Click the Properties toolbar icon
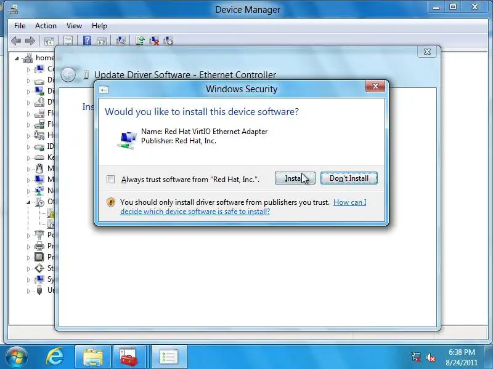This screenshot has height=369, width=493. click(x=68, y=41)
